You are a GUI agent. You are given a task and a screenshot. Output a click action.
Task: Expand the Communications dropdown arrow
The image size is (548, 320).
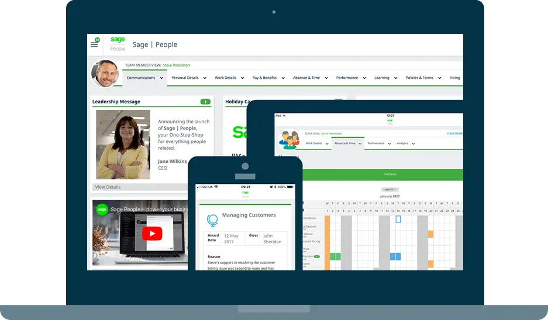point(161,78)
